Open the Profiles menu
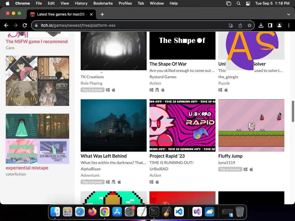The width and height of the screenshot is (295, 221). 125,3
